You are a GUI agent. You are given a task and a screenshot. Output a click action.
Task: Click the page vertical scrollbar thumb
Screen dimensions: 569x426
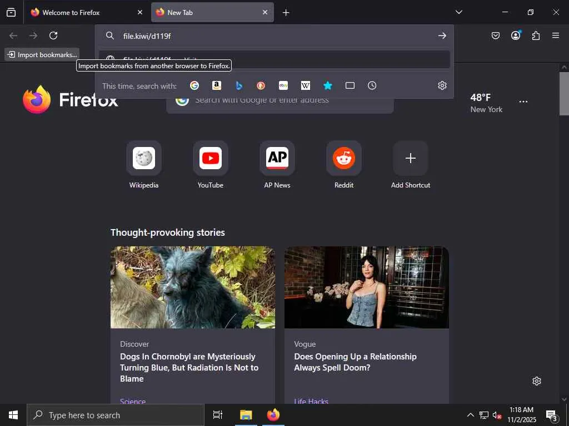pyautogui.click(x=564, y=93)
